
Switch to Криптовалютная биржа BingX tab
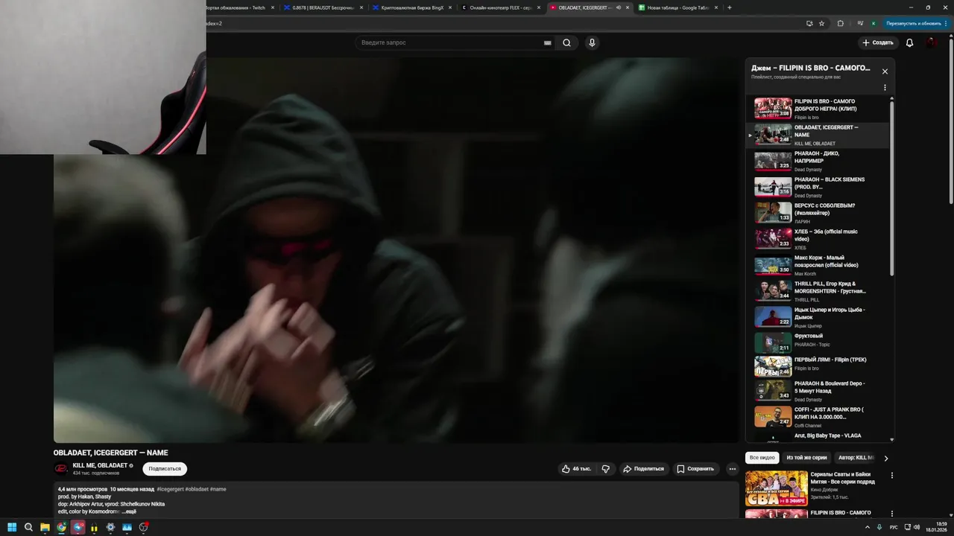(412, 7)
